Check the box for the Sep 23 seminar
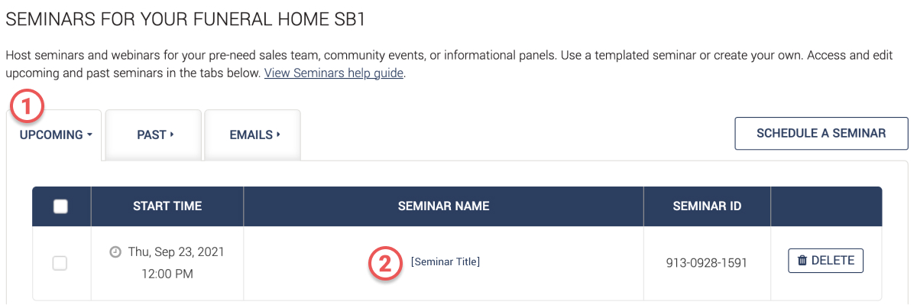 tap(60, 263)
